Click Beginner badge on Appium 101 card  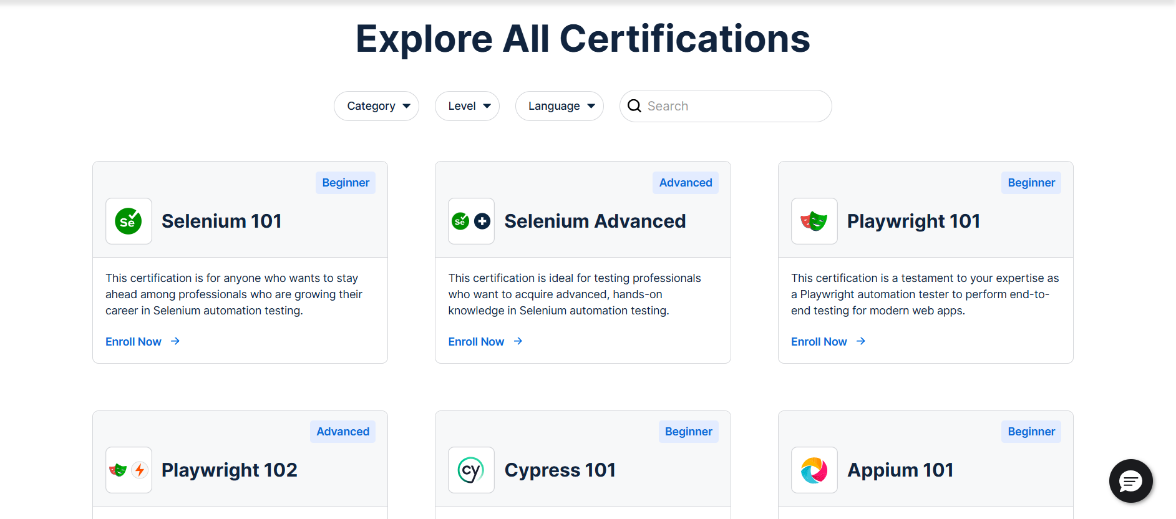[x=1031, y=432]
